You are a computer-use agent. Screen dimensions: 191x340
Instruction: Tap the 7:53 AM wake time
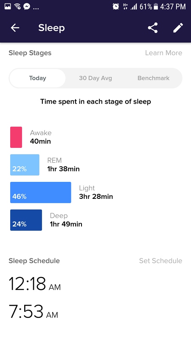pyautogui.click(x=34, y=312)
